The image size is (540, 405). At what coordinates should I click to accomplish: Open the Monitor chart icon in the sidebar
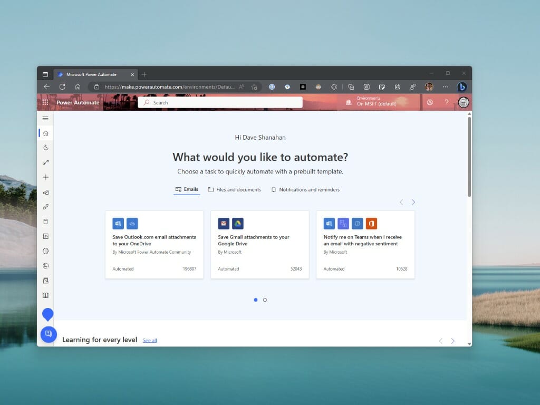click(46, 236)
